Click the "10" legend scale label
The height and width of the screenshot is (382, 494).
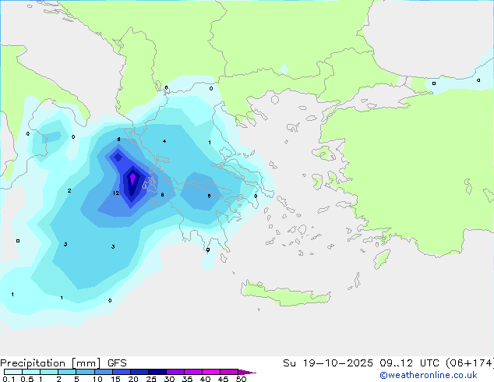(97, 379)
